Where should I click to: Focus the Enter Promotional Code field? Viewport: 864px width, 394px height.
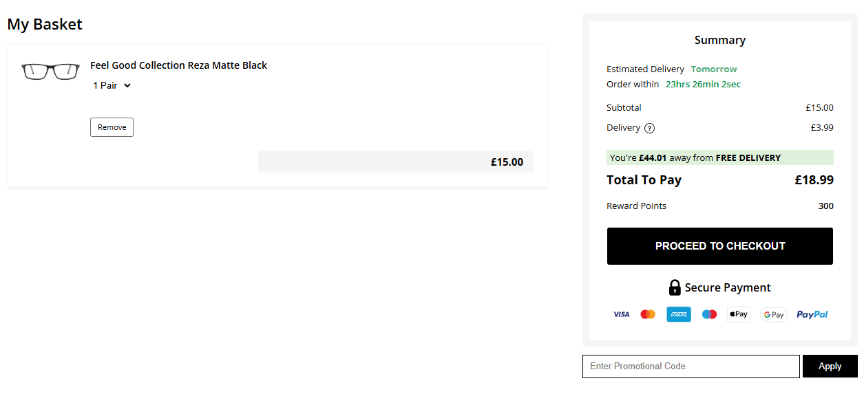point(691,366)
